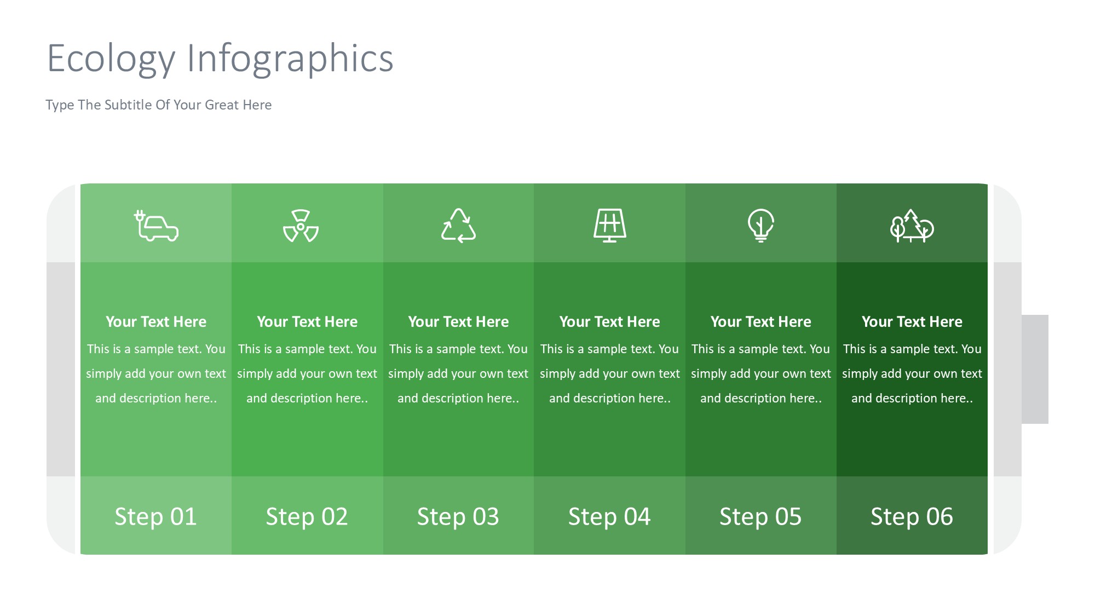The width and height of the screenshot is (1095, 616).
Task: Click the electric car icon
Action: pos(157,226)
